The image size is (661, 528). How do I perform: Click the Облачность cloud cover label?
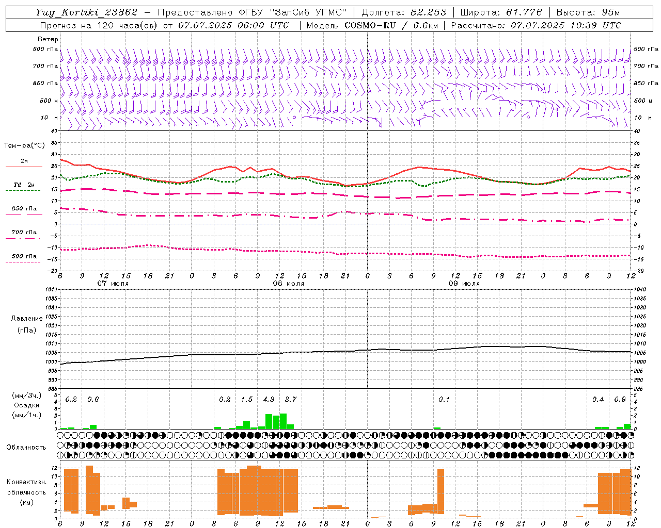(26, 447)
